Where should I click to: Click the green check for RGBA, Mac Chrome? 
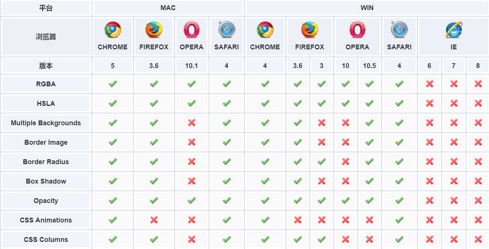tap(112, 84)
